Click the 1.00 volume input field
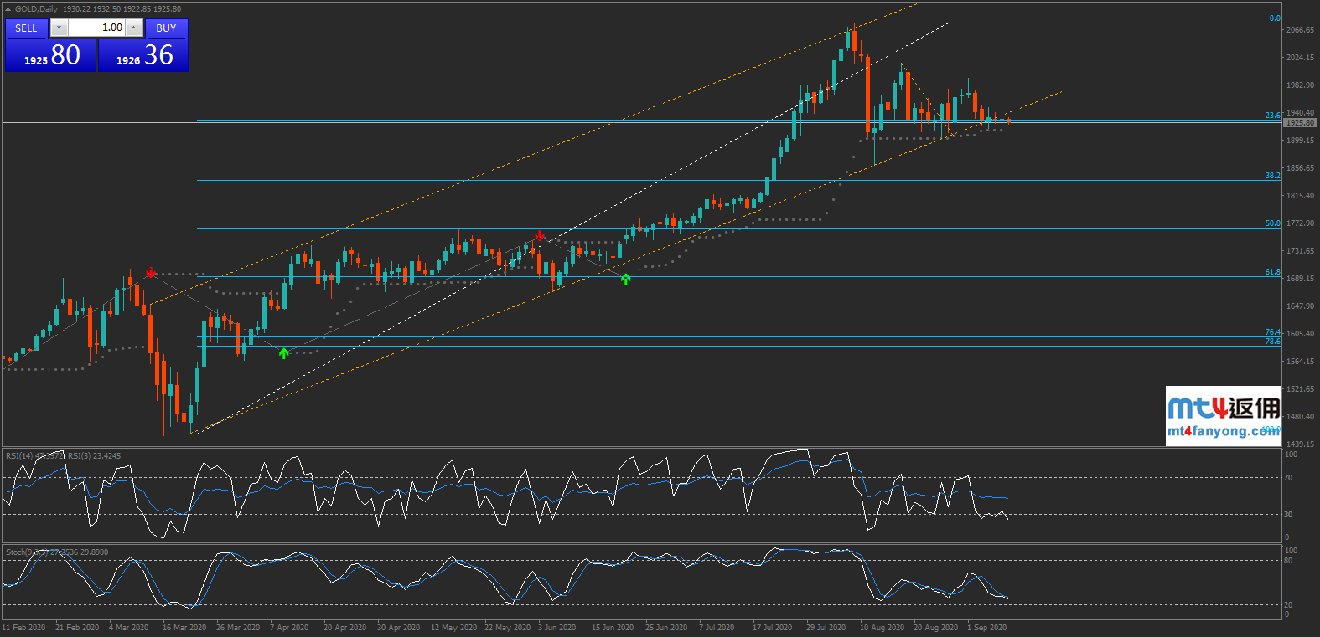 coord(96,28)
